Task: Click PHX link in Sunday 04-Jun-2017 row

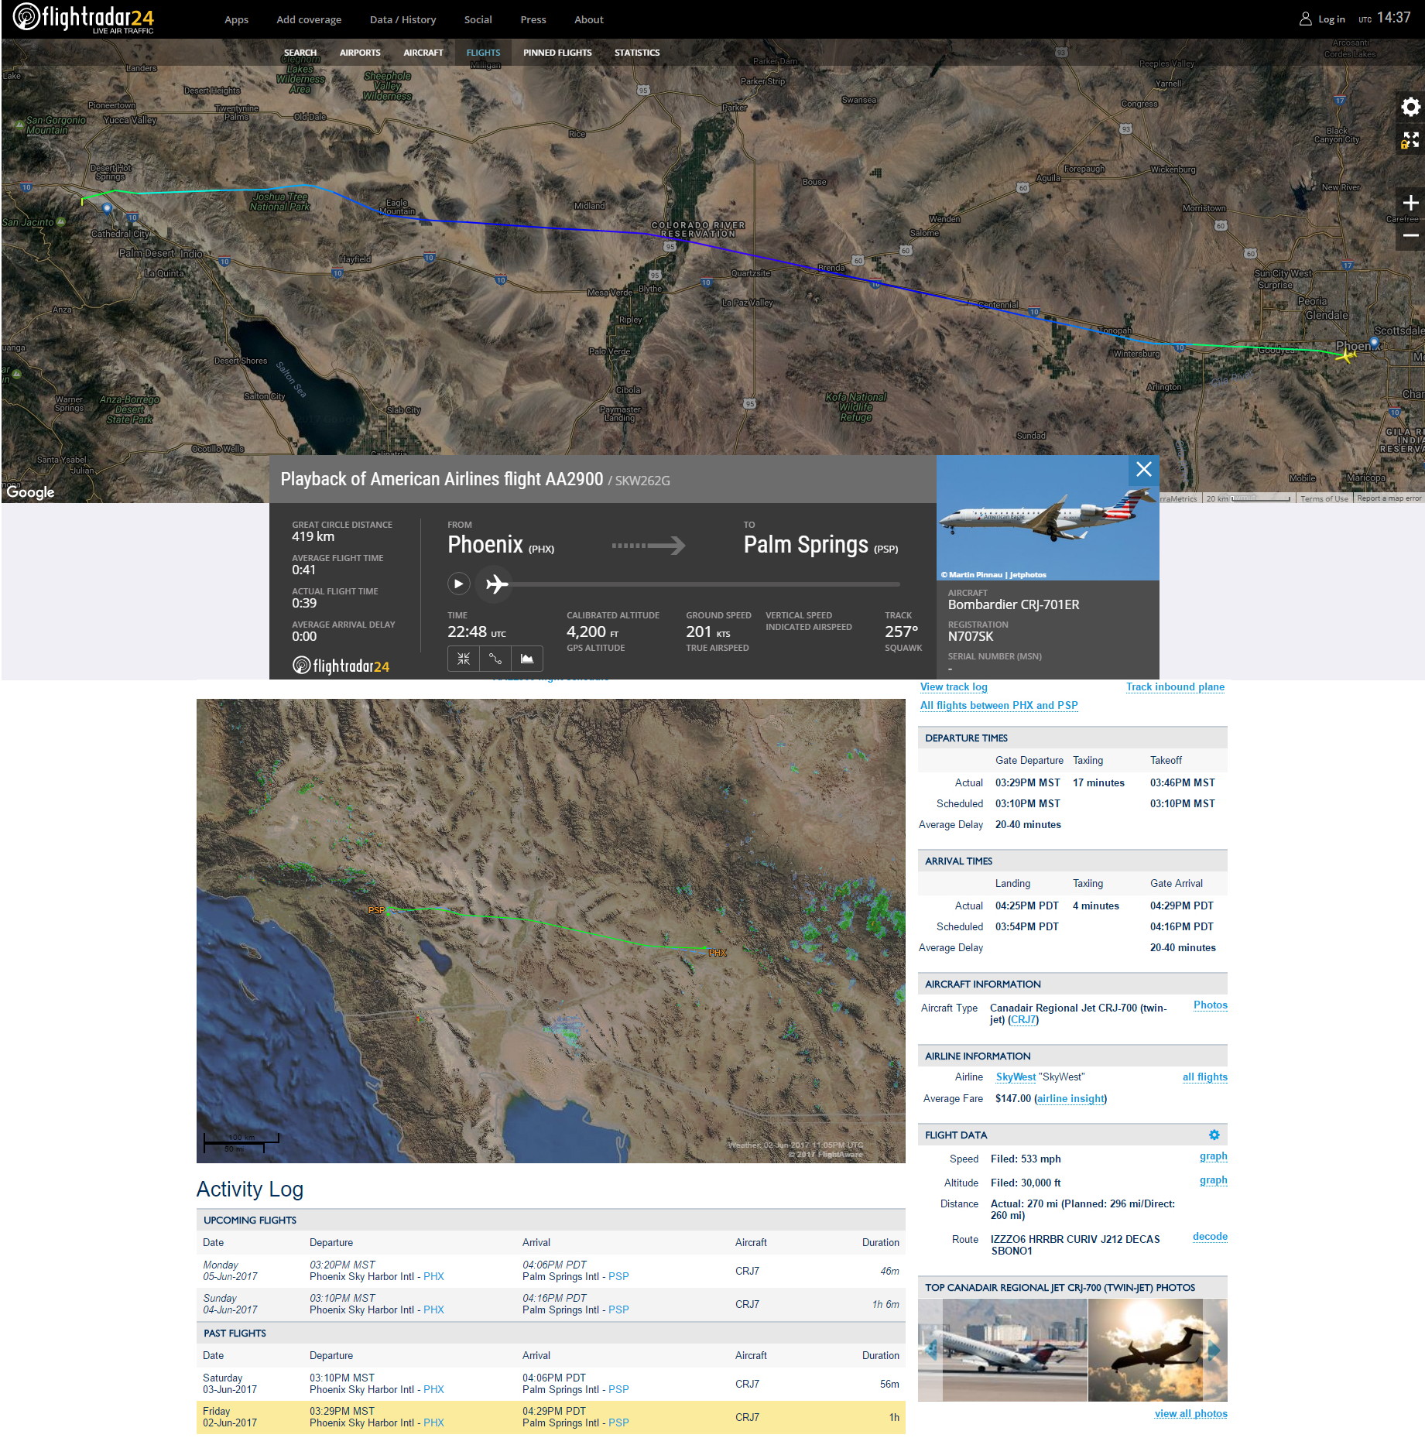Action: [x=433, y=1309]
